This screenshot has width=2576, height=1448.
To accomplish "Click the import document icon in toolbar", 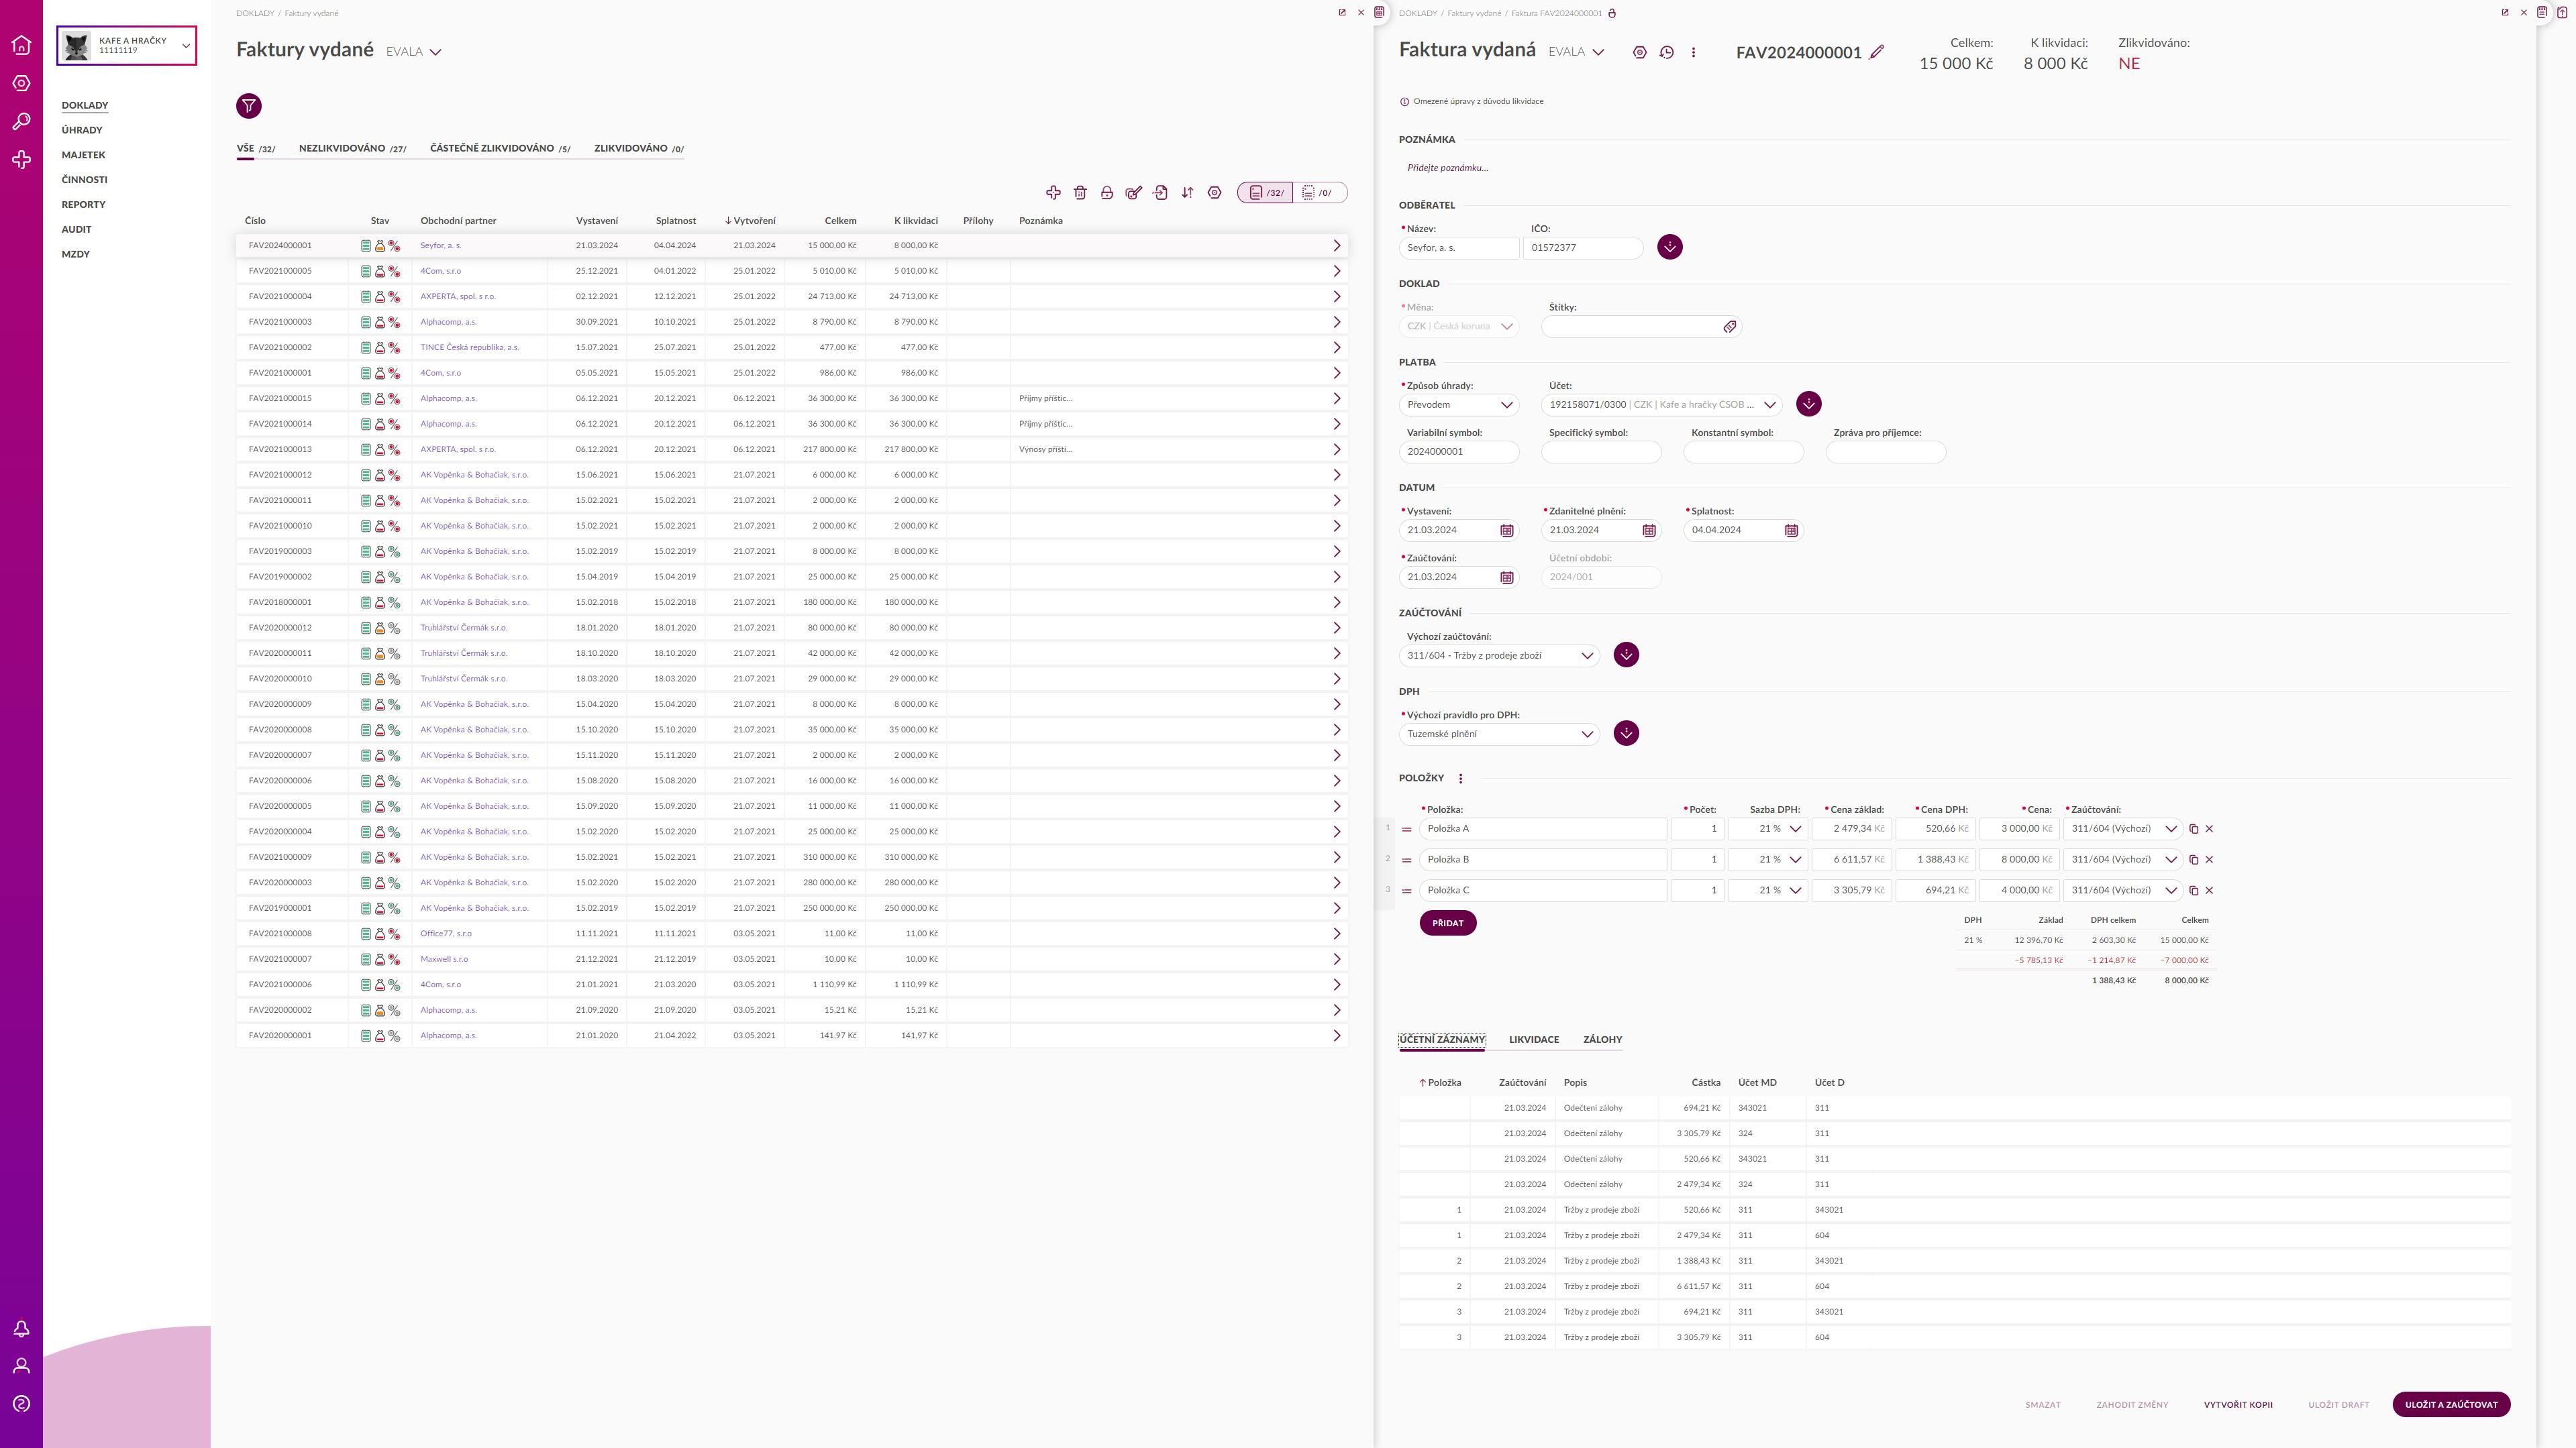I will [x=1160, y=193].
